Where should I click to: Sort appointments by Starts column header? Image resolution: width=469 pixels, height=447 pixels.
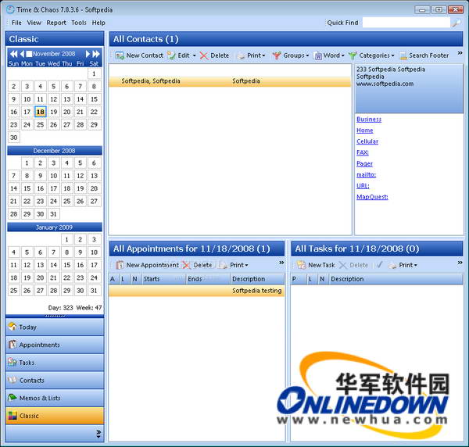[163, 279]
